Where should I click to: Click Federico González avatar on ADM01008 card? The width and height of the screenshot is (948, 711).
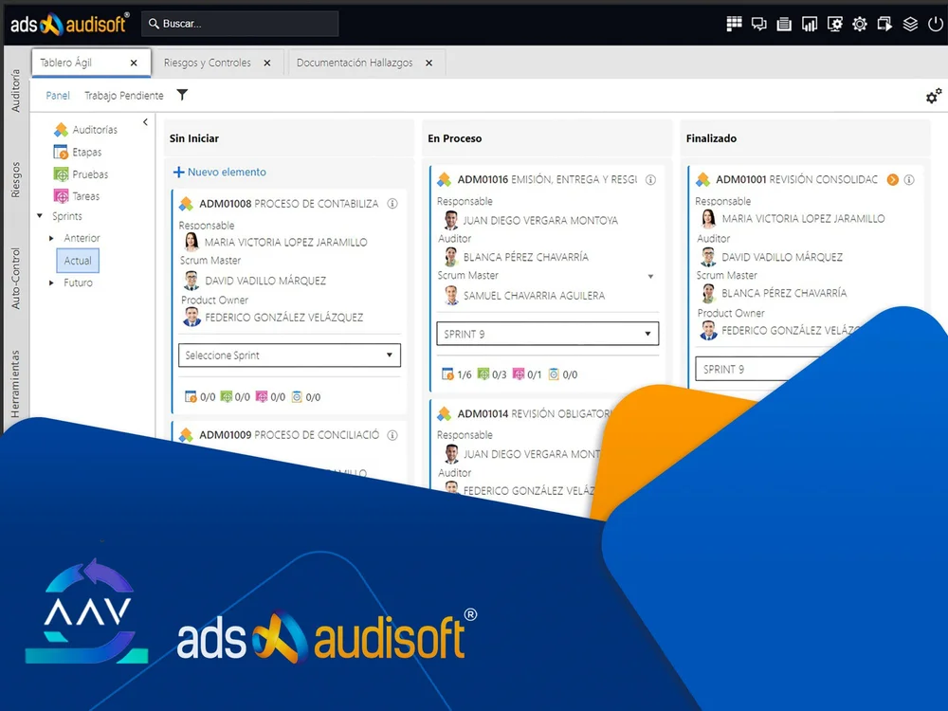pyautogui.click(x=191, y=317)
